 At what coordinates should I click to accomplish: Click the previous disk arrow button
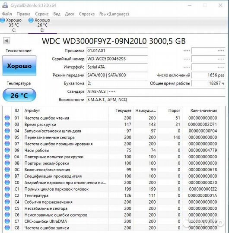tap(6, 41)
